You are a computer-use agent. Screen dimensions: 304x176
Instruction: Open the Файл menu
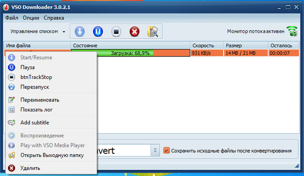pyautogui.click(x=12, y=18)
